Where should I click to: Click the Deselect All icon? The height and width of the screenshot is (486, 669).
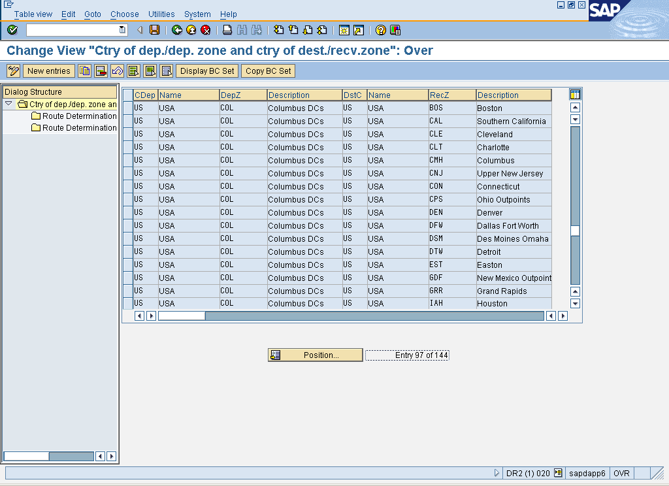pyautogui.click(x=167, y=71)
